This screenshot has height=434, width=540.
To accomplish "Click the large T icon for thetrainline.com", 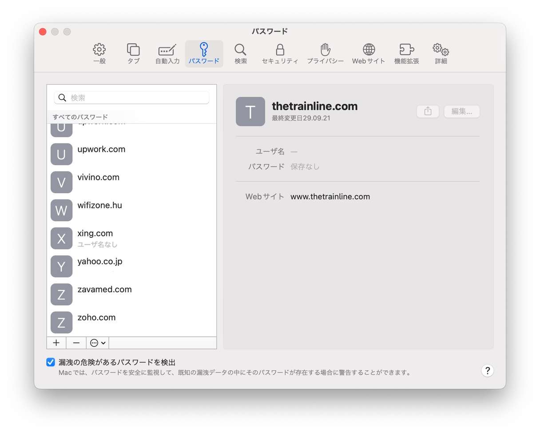I will pyautogui.click(x=250, y=111).
